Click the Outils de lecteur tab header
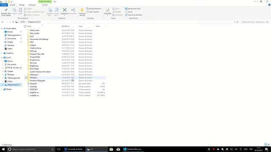 pyautogui.click(x=45, y=1)
